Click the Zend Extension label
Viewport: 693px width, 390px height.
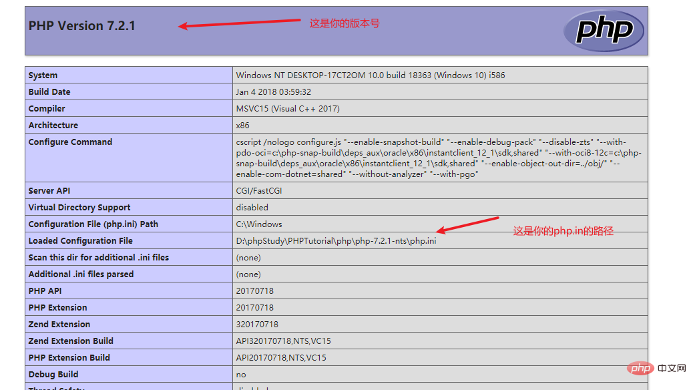pos(59,324)
